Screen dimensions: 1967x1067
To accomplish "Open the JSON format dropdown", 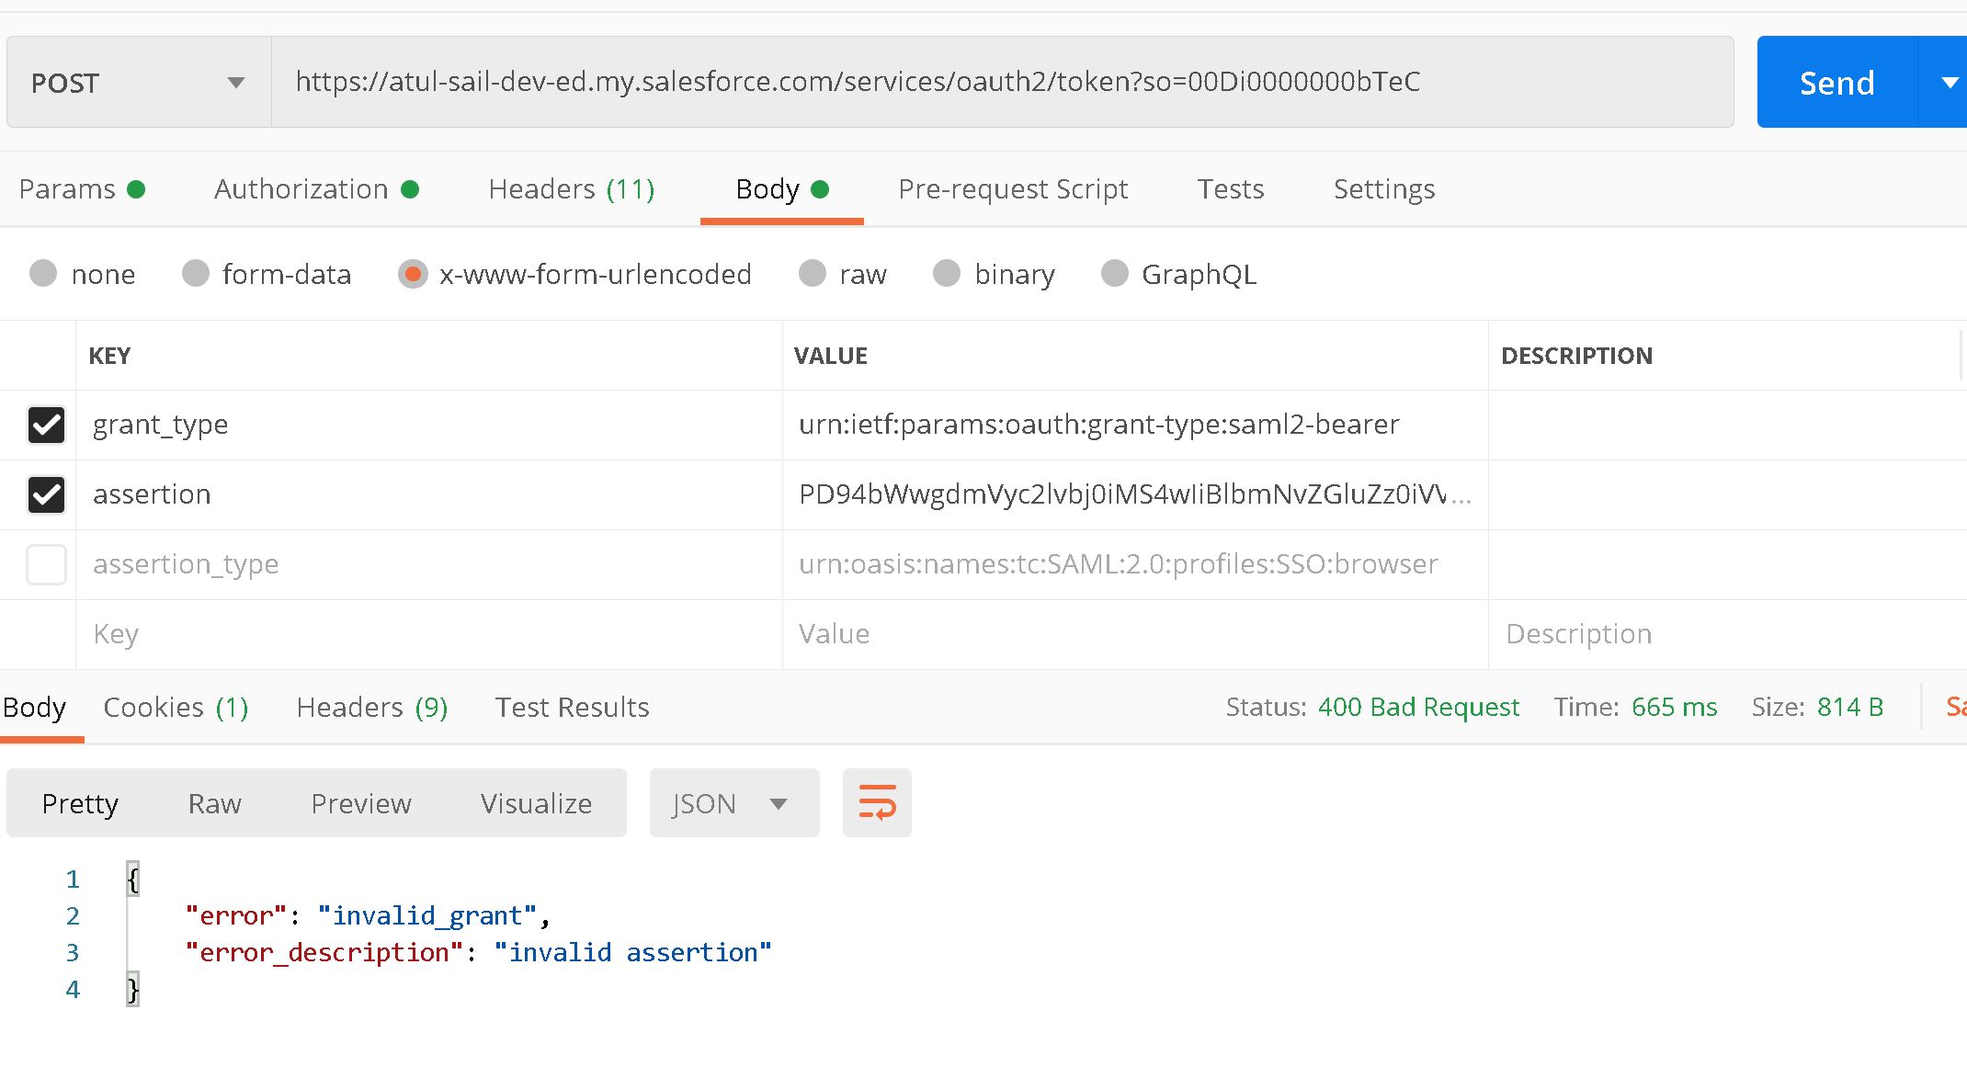I will click(733, 803).
